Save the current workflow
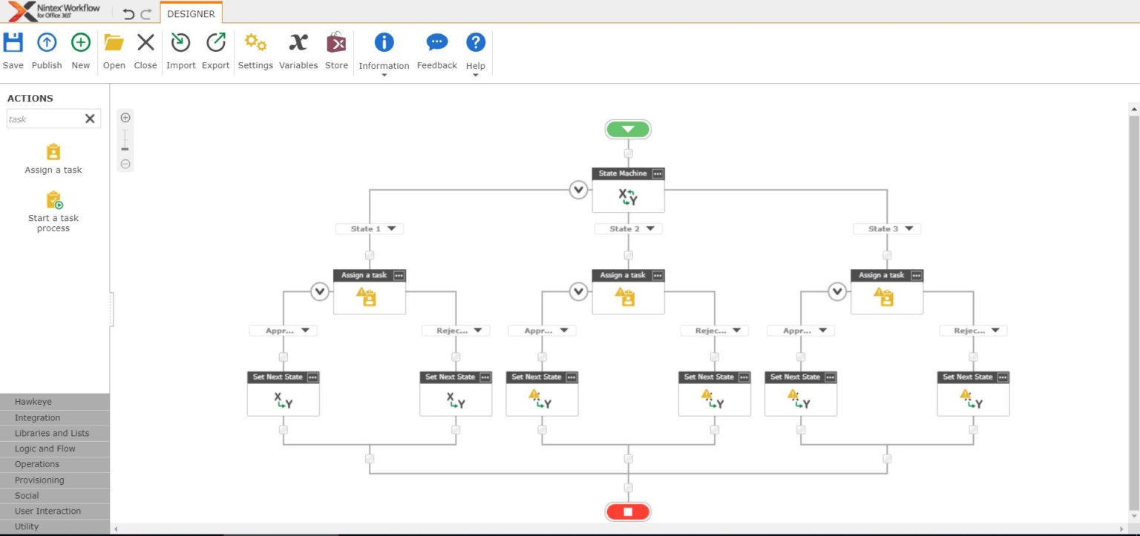Viewport: 1140px width, 536px height. (x=13, y=48)
